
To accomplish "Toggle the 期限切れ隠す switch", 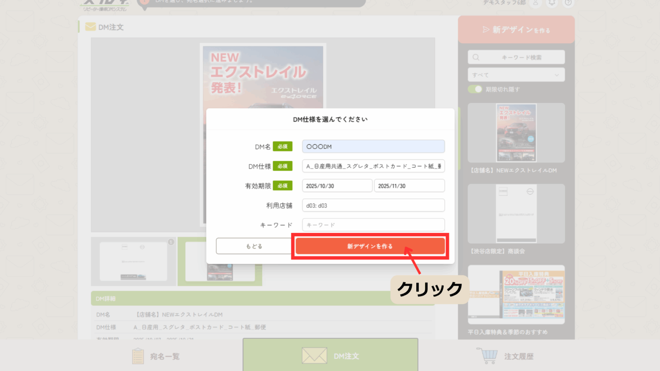I will click(x=475, y=89).
